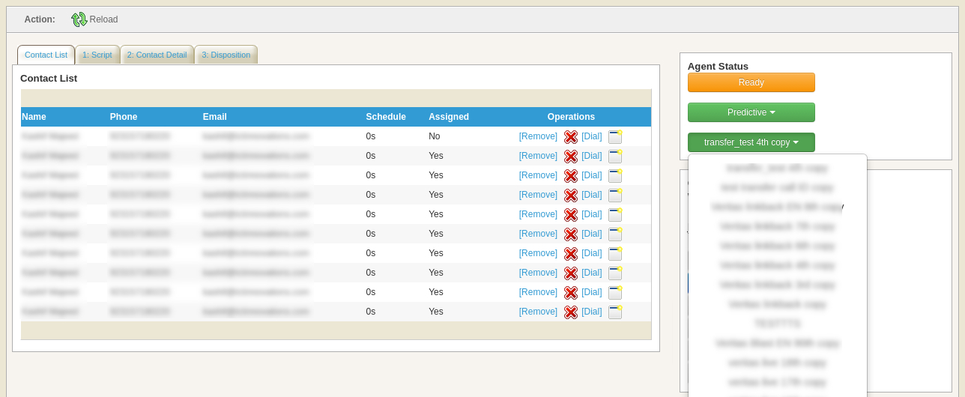
Task: Open note icon in fourth contact row
Action: click(x=615, y=195)
